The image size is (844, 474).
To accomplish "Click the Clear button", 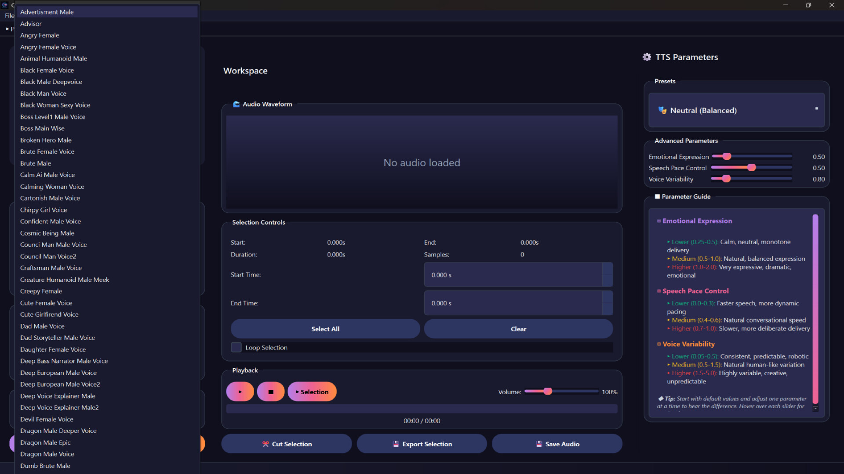I will [x=518, y=328].
